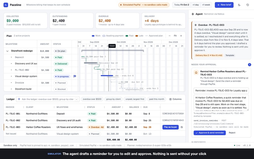This screenshot has width=254, height=159.
Task: Zoom in the plan timeline (plus)
Action: (181, 36)
